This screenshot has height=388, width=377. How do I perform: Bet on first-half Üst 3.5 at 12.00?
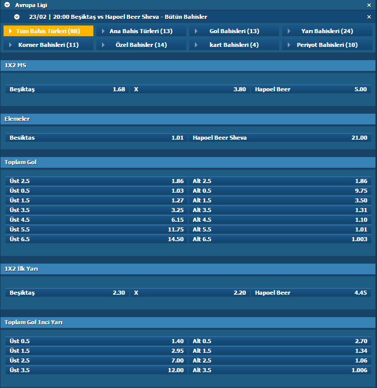coord(96,370)
